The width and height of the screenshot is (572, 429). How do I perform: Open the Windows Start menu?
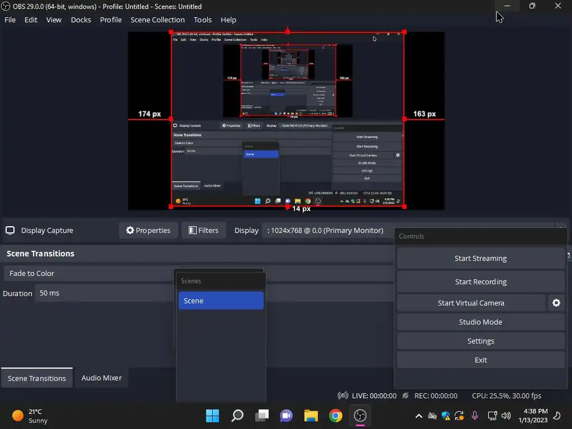click(212, 416)
